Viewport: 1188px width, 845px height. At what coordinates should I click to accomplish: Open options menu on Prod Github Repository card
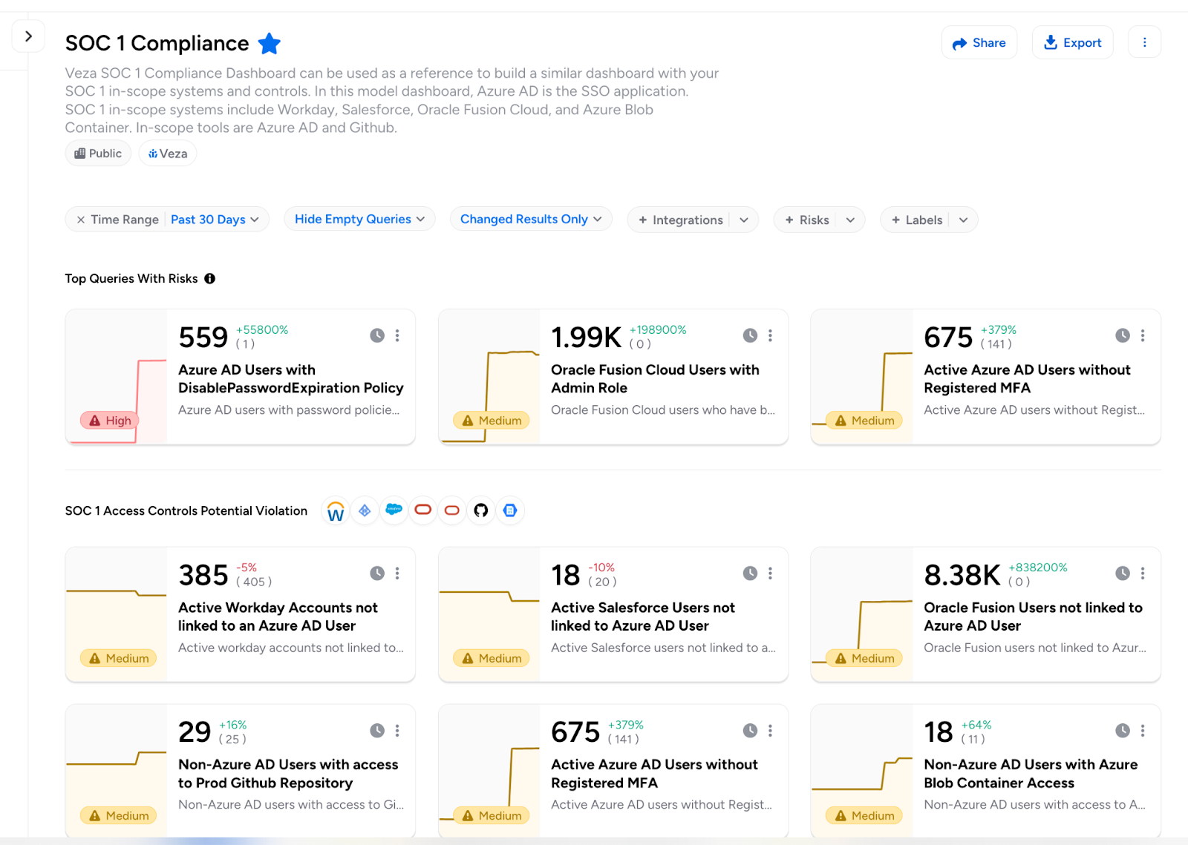(397, 731)
